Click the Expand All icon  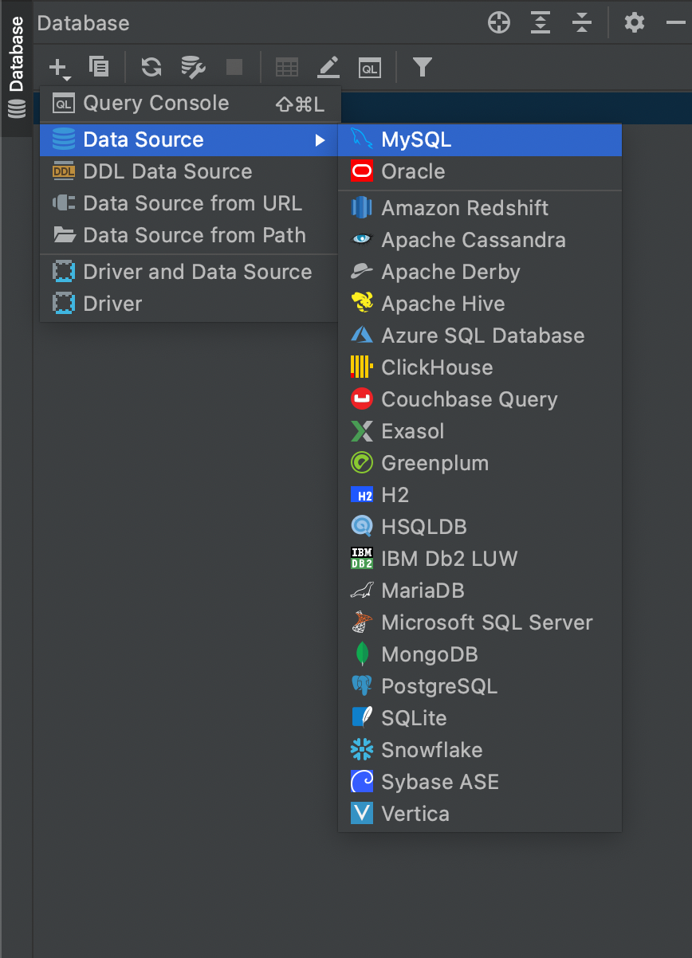541,22
